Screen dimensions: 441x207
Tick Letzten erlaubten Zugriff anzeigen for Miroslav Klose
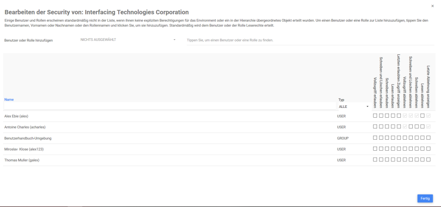pos(399,149)
